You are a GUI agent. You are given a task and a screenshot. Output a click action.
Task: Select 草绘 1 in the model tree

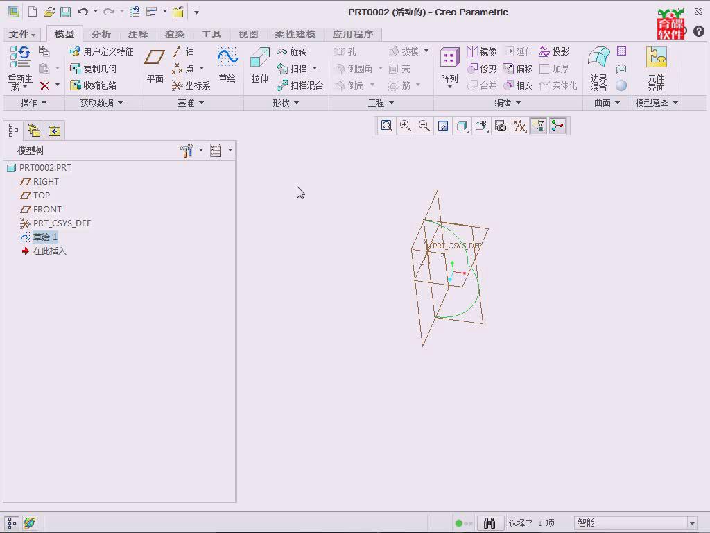click(40, 237)
